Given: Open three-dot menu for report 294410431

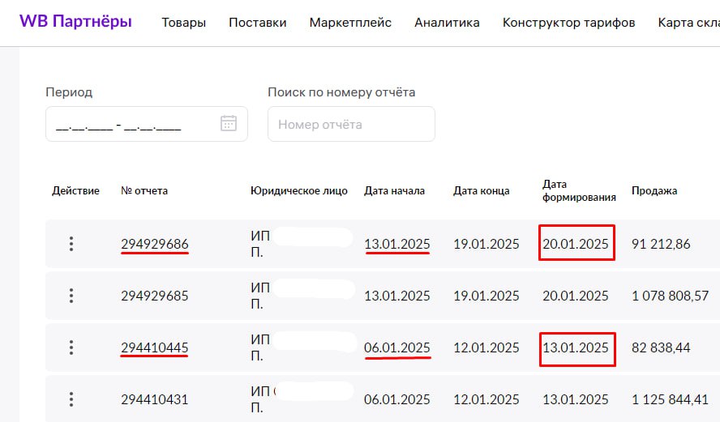Looking at the screenshot, I should pyautogui.click(x=71, y=399).
